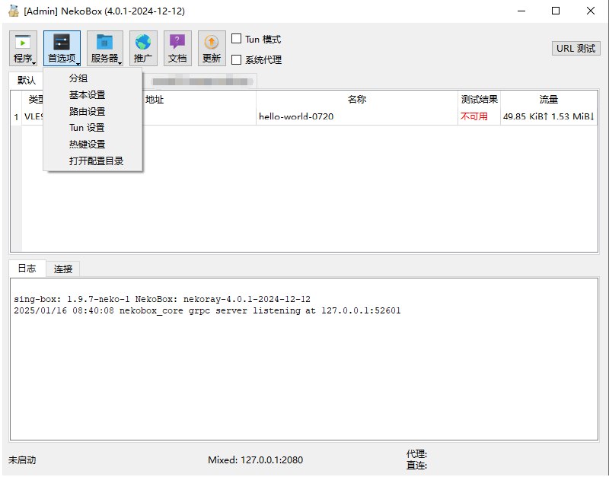The height and width of the screenshot is (477, 609).
Task: Switch to the 默认 group tab
Action: tap(27, 81)
